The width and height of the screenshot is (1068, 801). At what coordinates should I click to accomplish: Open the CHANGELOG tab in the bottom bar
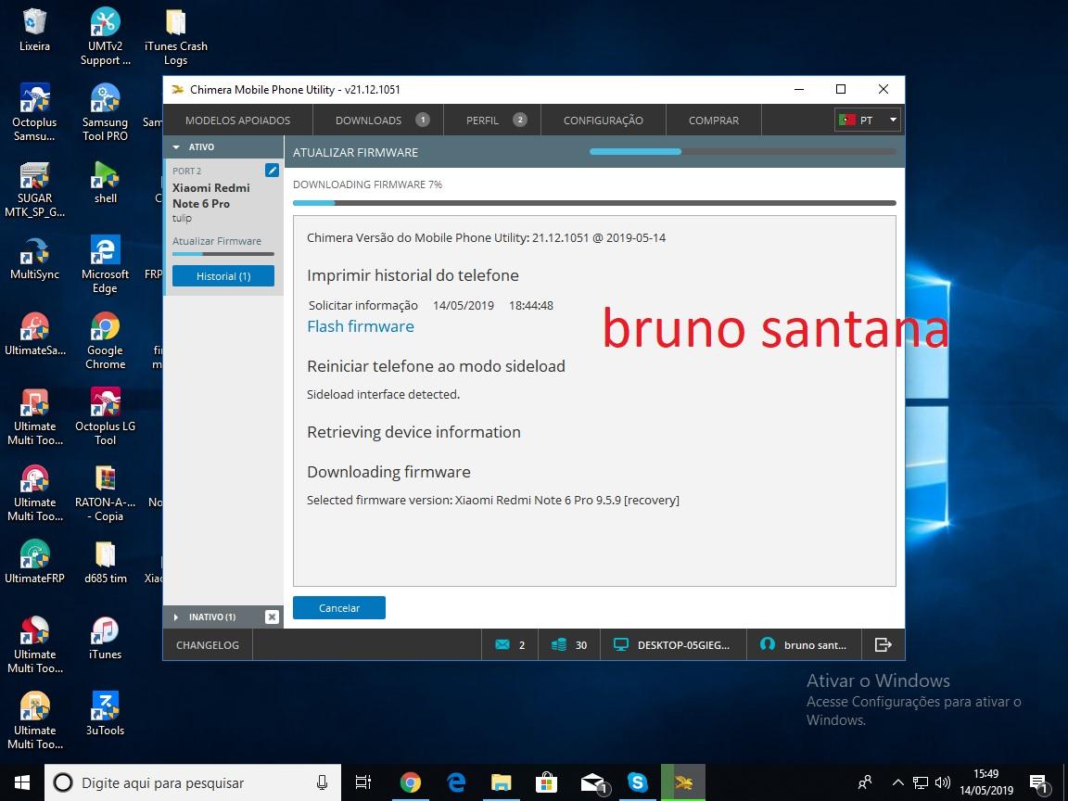tap(208, 644)
